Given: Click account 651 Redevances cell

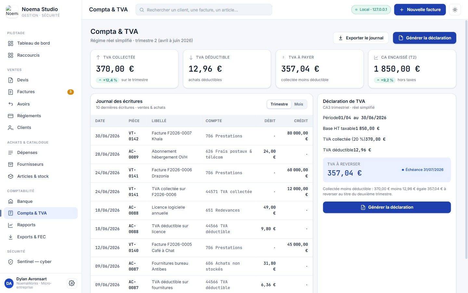Looking at the screenshot, I should (223, 210).
